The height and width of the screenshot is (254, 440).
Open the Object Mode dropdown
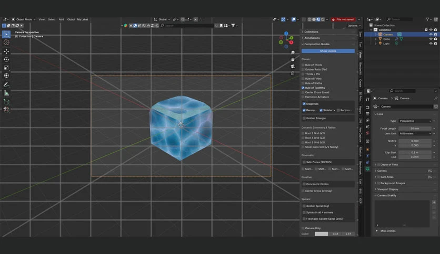point(23,19)
